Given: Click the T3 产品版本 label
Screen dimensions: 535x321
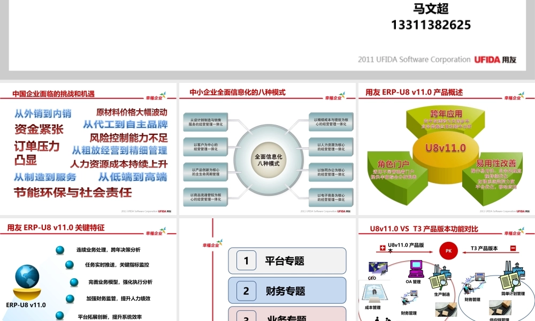Looking at the screenshot, I should 484,248.
